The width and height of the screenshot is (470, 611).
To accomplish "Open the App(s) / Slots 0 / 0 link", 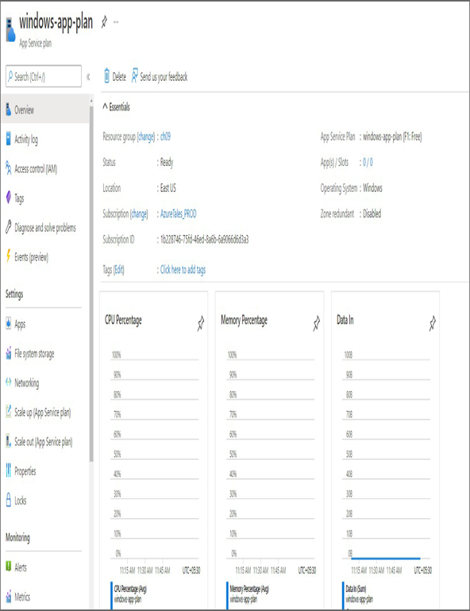I will point(368,162).
